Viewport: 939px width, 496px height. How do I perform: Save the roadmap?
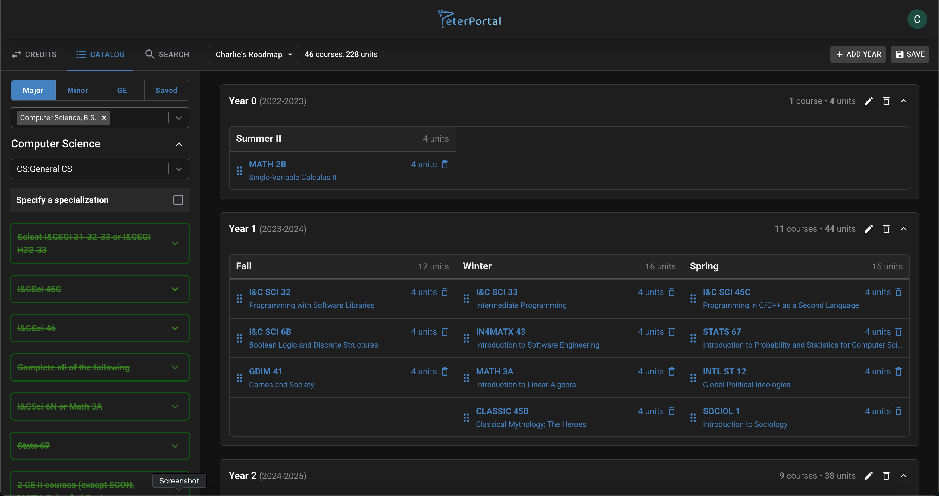pos(909,54)
